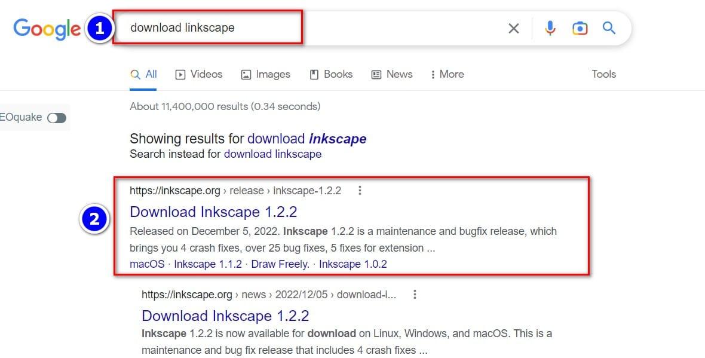Open first Download Inkscape 1.2.2 result
This screenshot has height=358, width=705.
[x=213, y=212]
